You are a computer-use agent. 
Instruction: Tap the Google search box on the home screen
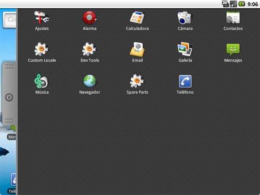coord(10,20)
